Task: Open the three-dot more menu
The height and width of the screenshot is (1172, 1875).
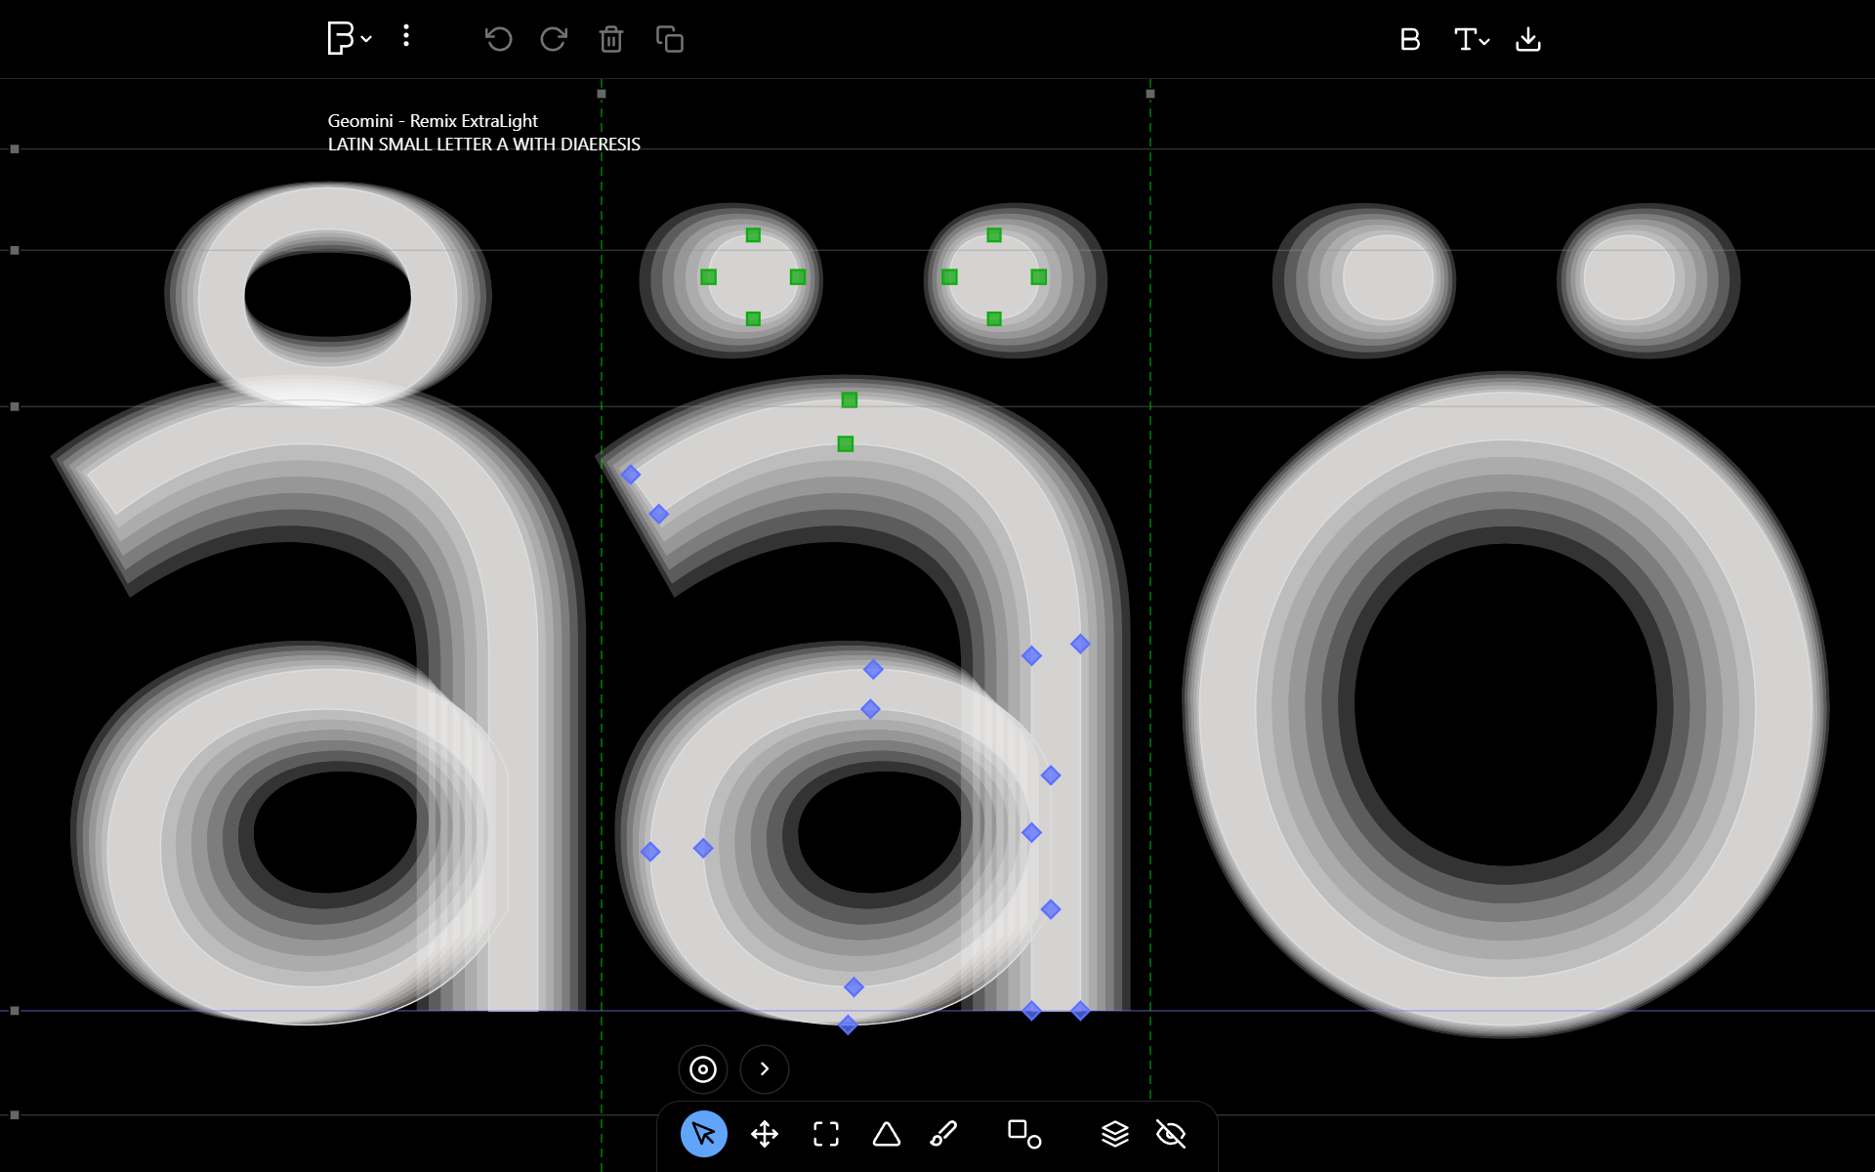Action: tap(406, 37)
